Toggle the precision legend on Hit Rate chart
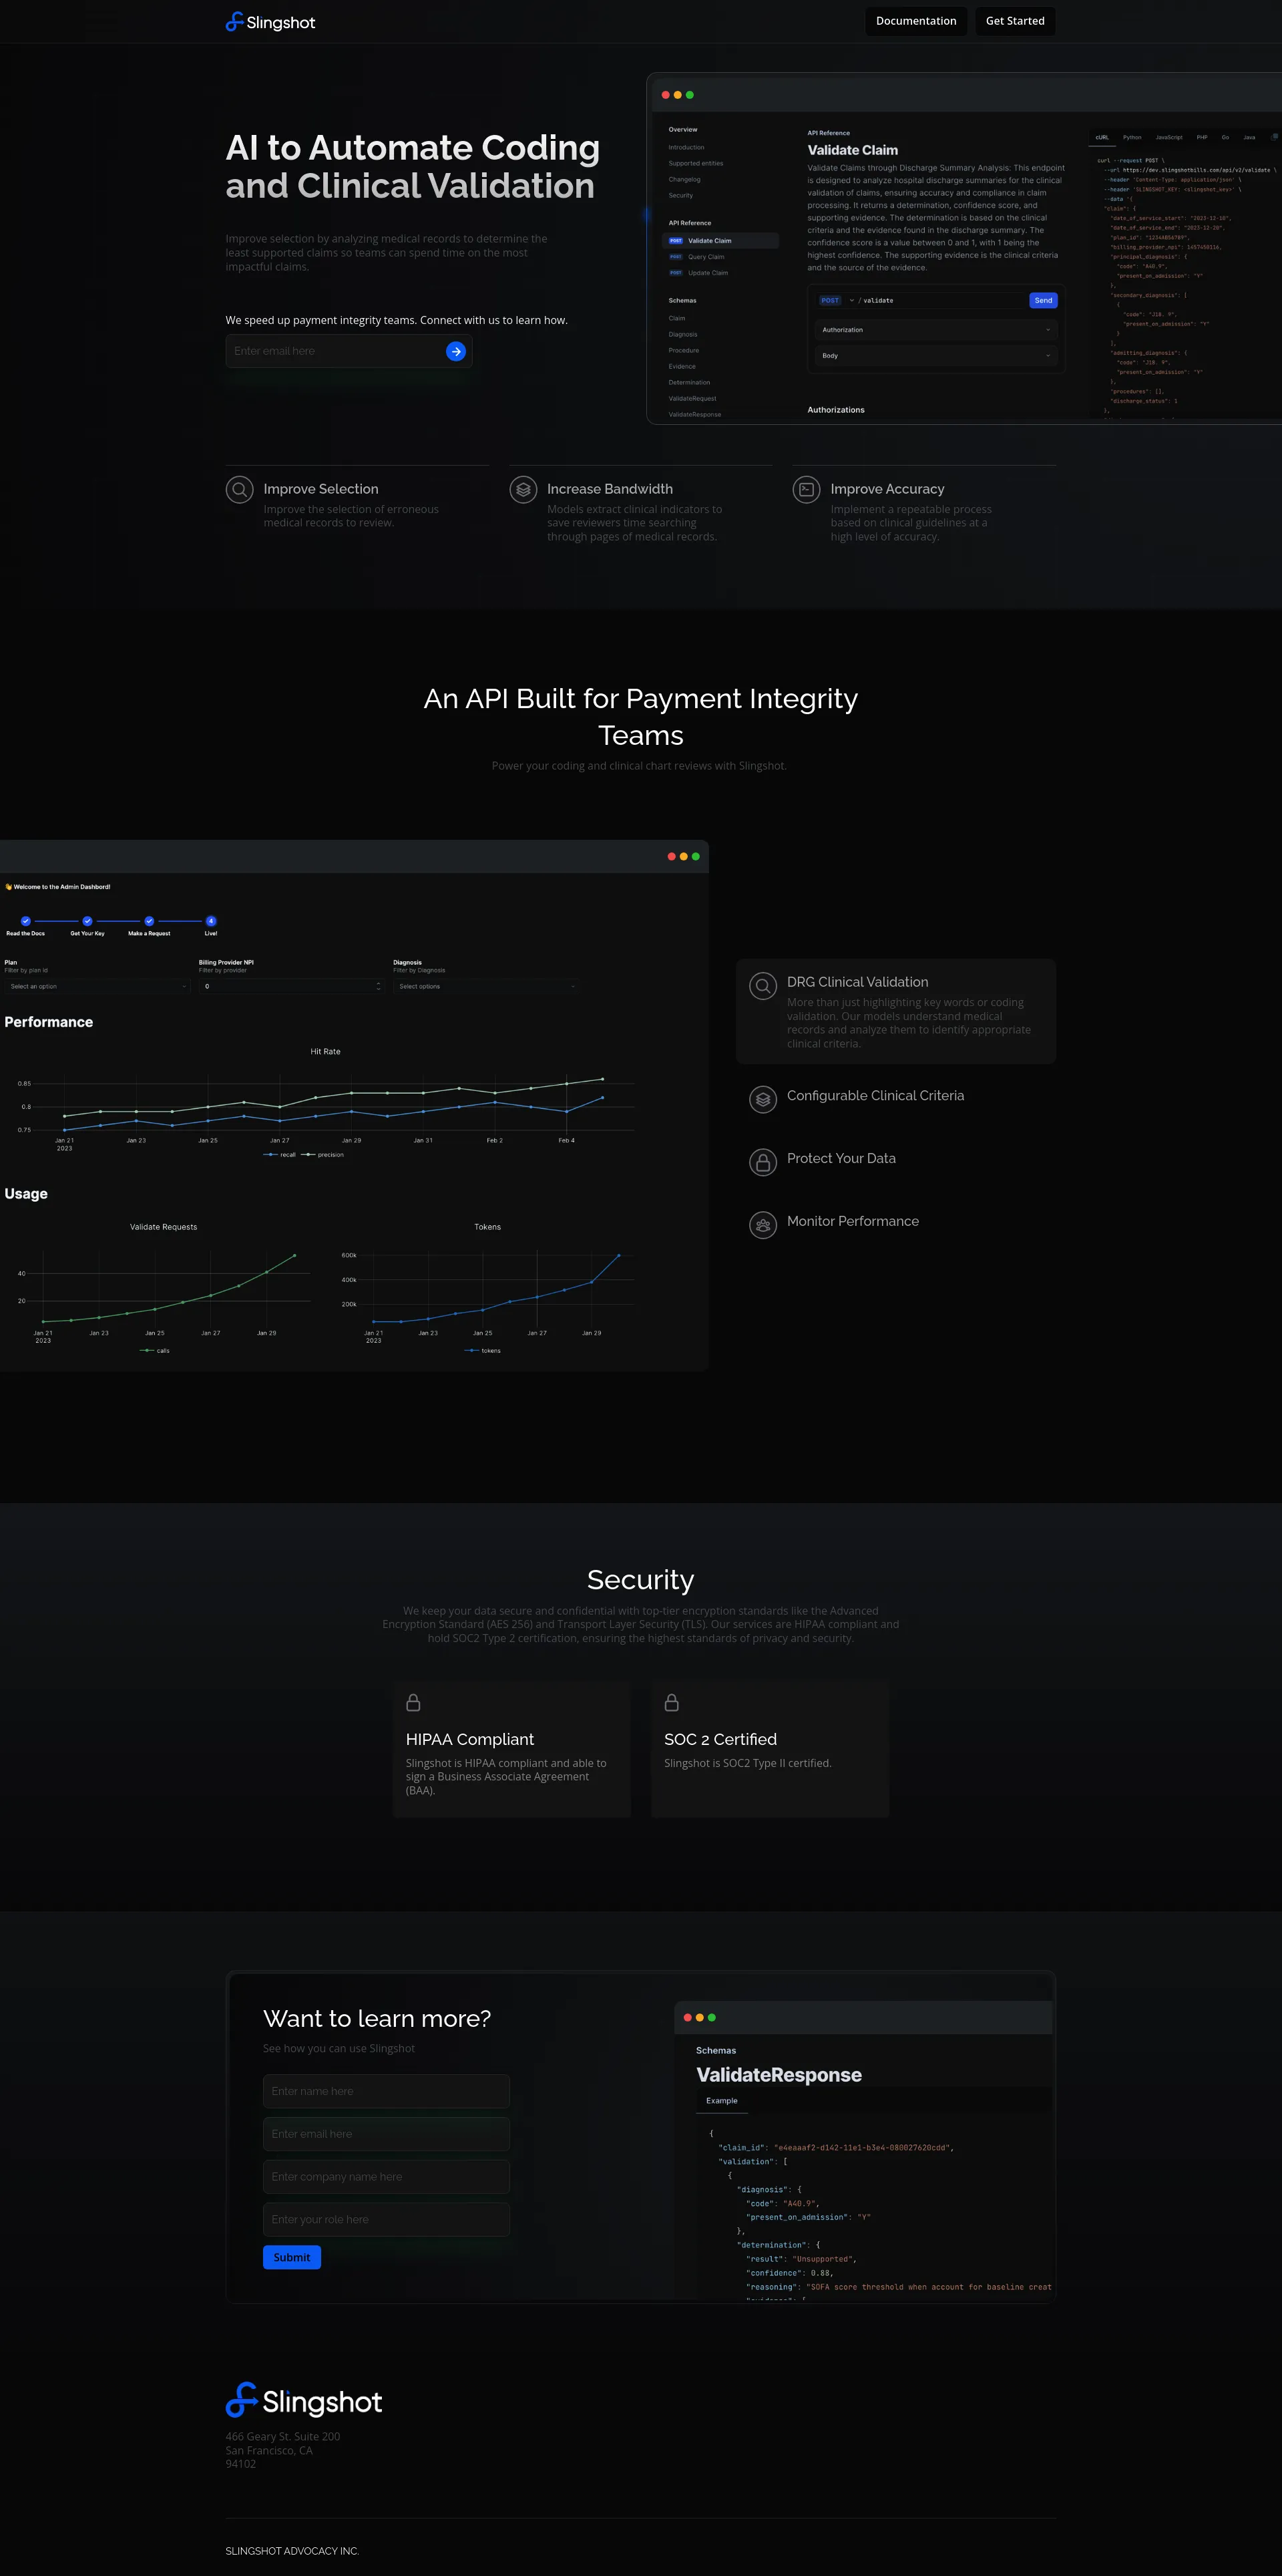1282x2576 pixels. pos(323,1155)
